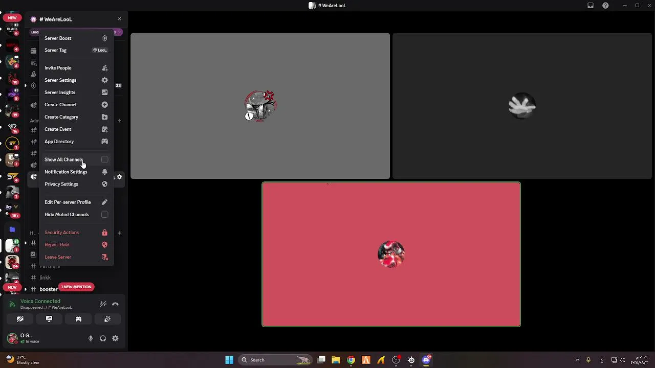Open Security Actions
This screenshot has width=655, height=368.
[76, 233]
